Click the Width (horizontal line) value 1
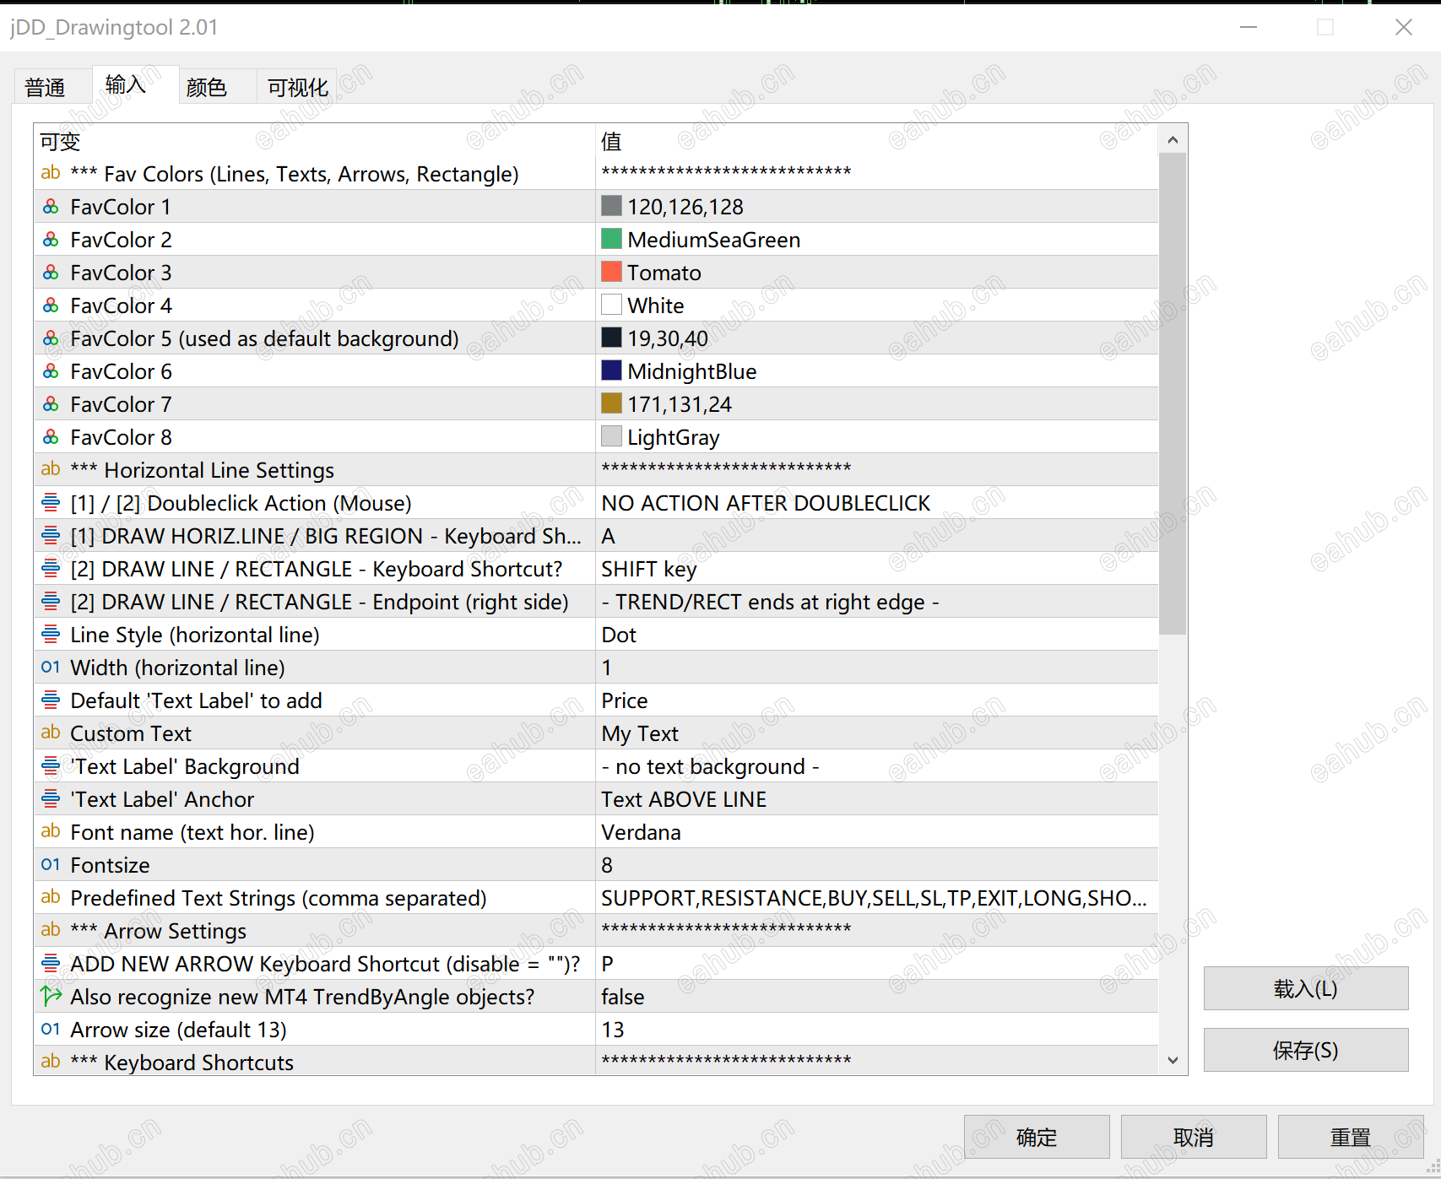The image size is (1441, 1179). [877, 668]
